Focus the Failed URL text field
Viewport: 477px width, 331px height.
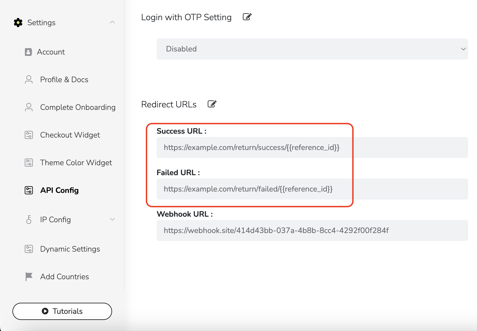[x=312, y=189]
